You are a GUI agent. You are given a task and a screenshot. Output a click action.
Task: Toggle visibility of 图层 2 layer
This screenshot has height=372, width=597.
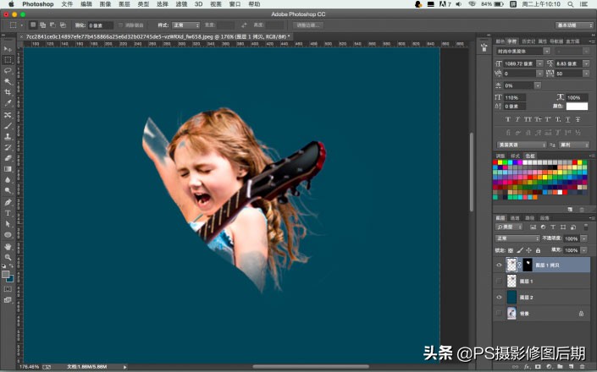(x=500, y=297)
